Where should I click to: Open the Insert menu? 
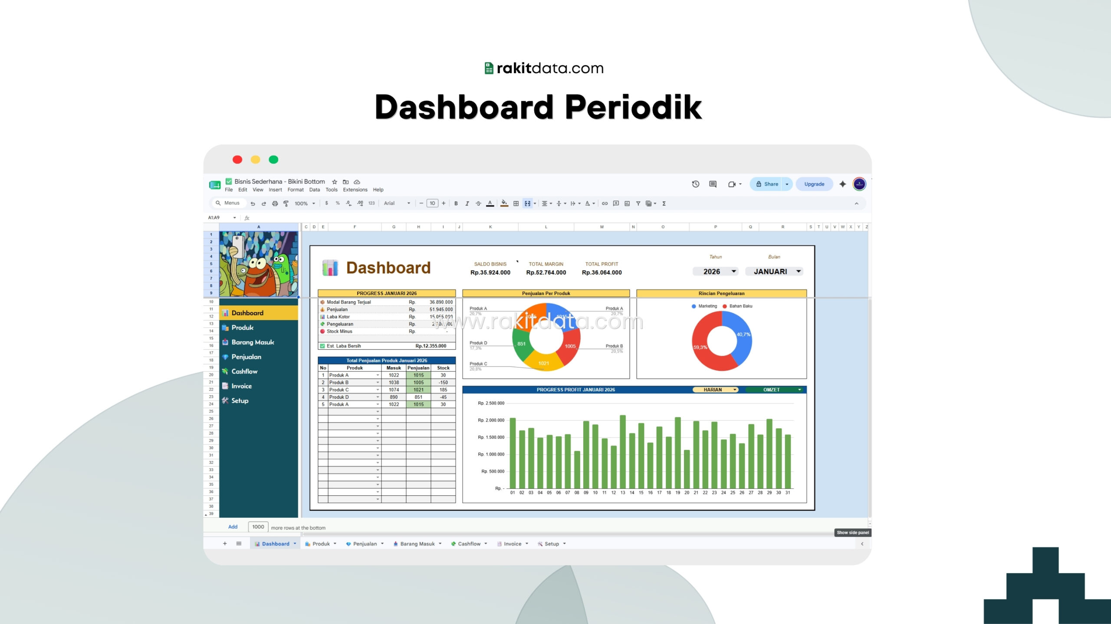coord(275,190)
